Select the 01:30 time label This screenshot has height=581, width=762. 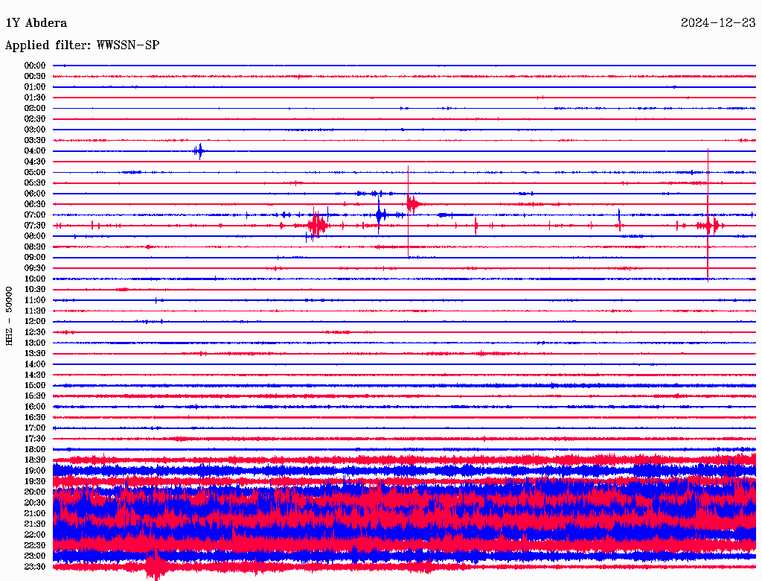click(35, 98)
